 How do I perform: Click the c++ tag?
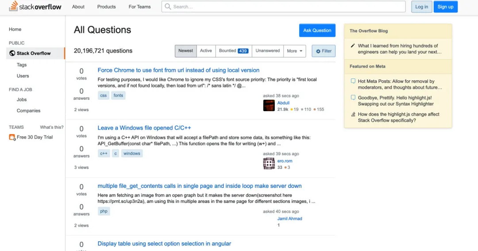pyautogui.click(x=104, y=154)
